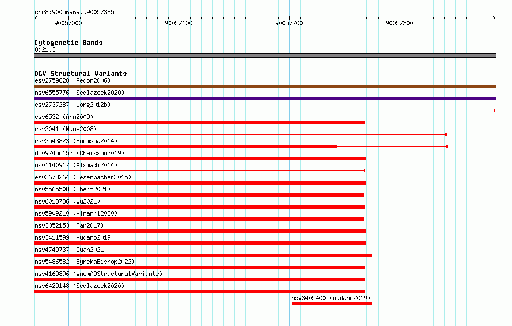Viewport: 512px width, 326px height.
Task: Open esv6532 (Ahn2009) variant label
Action: (x=64, y=117)
